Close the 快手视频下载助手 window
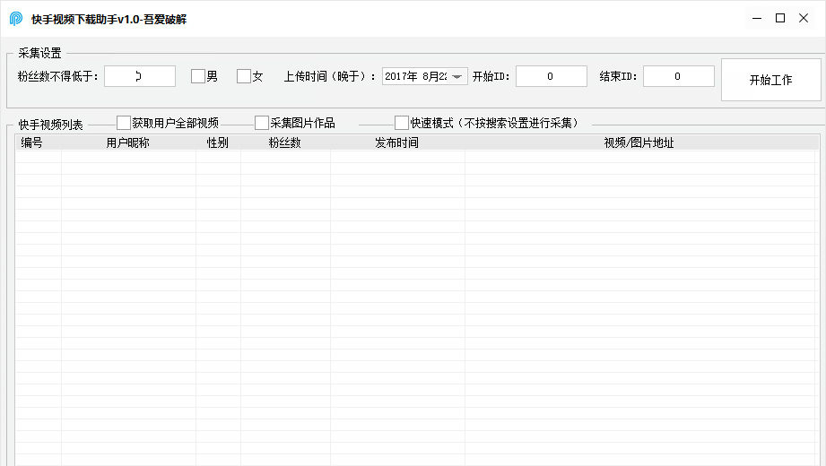The height and width of the screenshot is (466, 826). (x=804, y=19)
